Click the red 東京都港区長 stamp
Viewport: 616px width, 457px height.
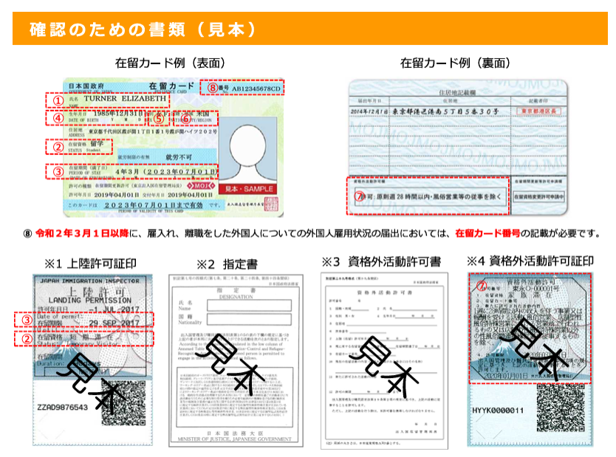538,111
